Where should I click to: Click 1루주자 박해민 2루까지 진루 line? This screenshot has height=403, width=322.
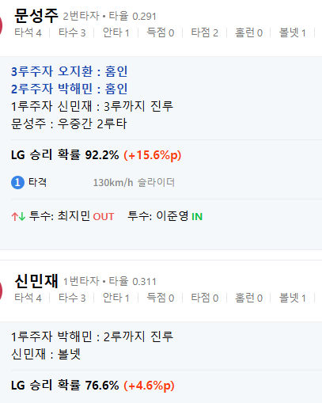(92, 336)
